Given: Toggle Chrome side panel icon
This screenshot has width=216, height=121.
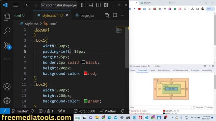Looking at the screenshot, I should tap(197, 9).
